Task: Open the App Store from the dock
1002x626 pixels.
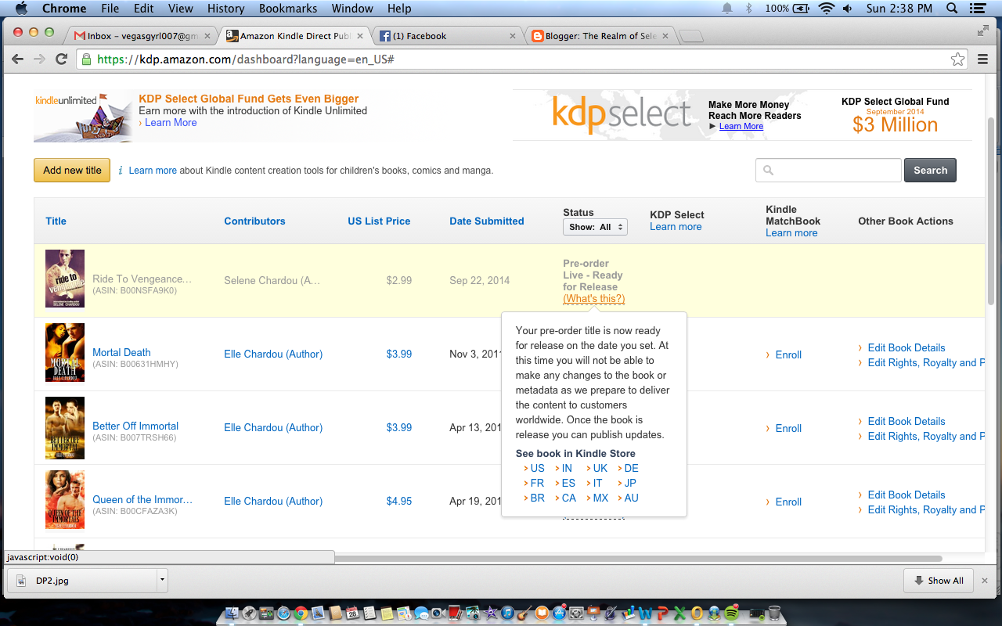Action: (559, 613)
